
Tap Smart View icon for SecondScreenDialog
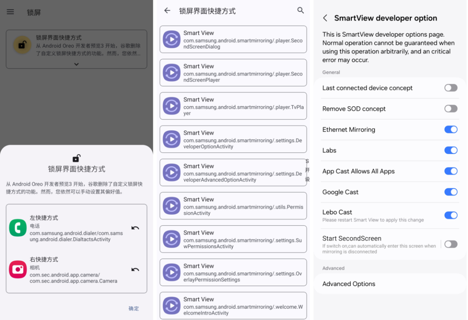[x=172, y=39]
